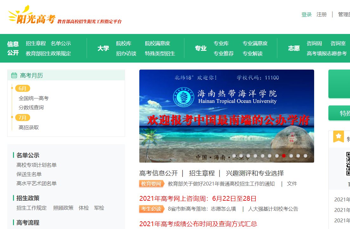
Task: Open 专业满意度 menu item
Action: coord(255,43)
